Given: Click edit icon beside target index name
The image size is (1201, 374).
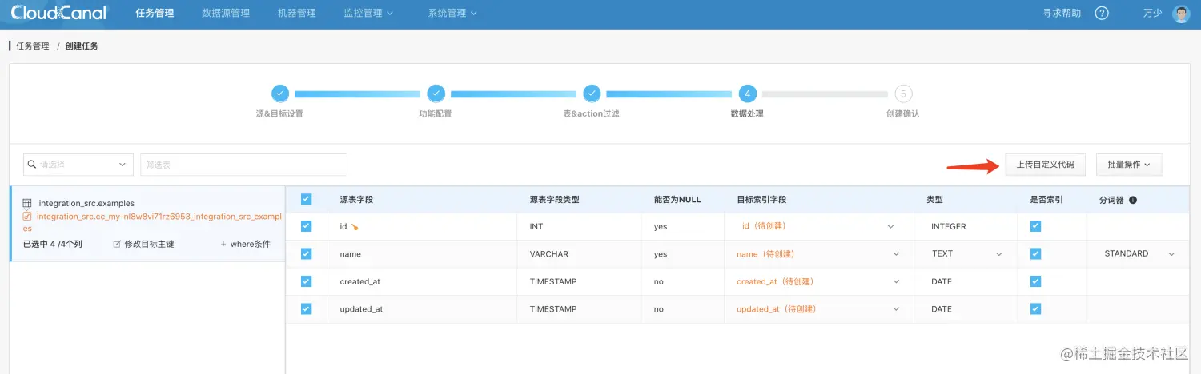Looking at the screenshot, I should [27, 216].
